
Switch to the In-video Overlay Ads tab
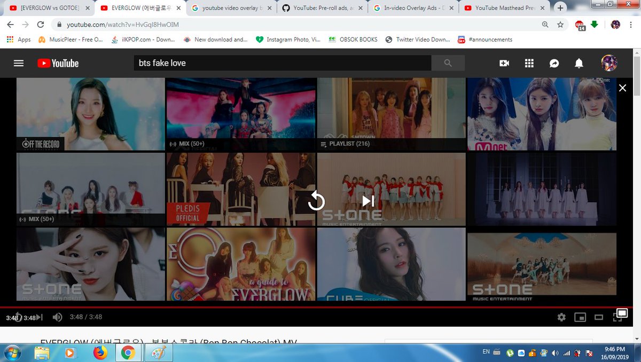[x=414, y=8]
